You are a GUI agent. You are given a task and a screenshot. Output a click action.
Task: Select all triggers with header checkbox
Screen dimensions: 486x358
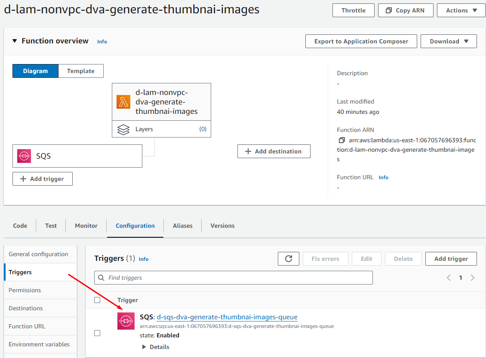[x=97, y=300]
